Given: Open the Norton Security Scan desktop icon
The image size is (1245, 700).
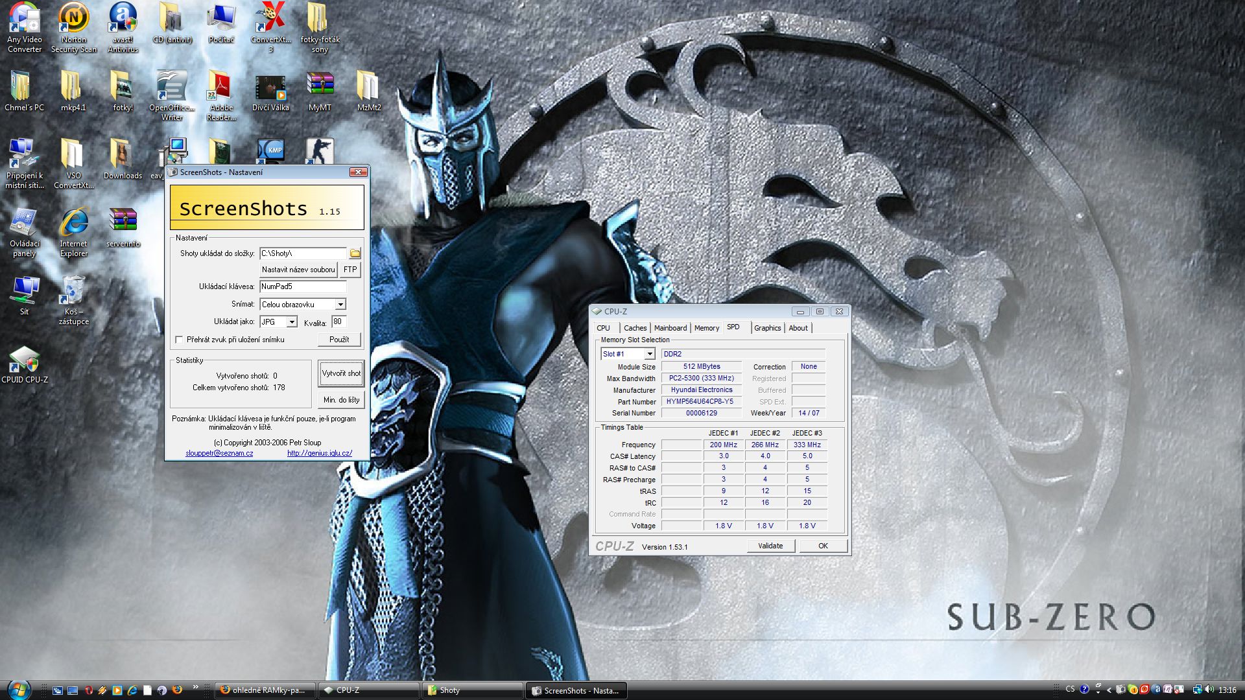Looking at the screenshot, I should pyautogui.click(x=73, y=19).
